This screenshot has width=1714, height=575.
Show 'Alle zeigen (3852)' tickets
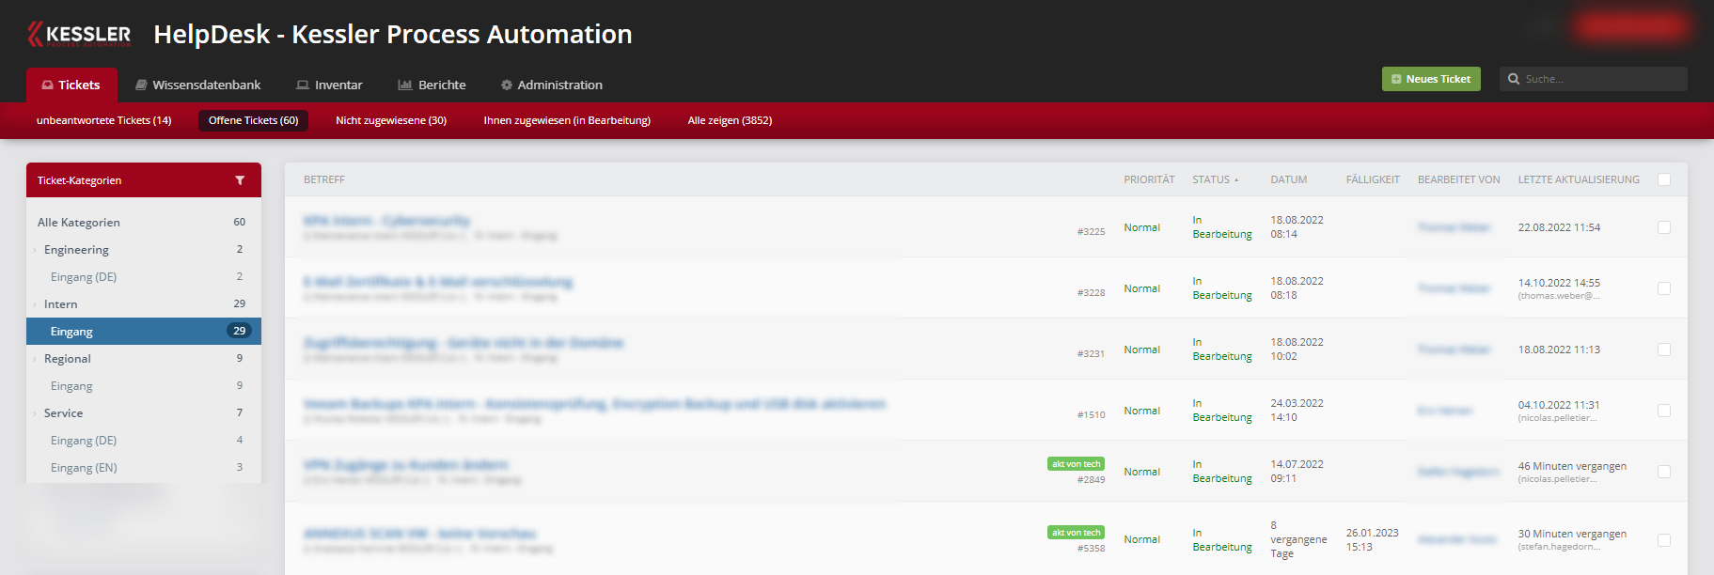click(x=730, y=120)
